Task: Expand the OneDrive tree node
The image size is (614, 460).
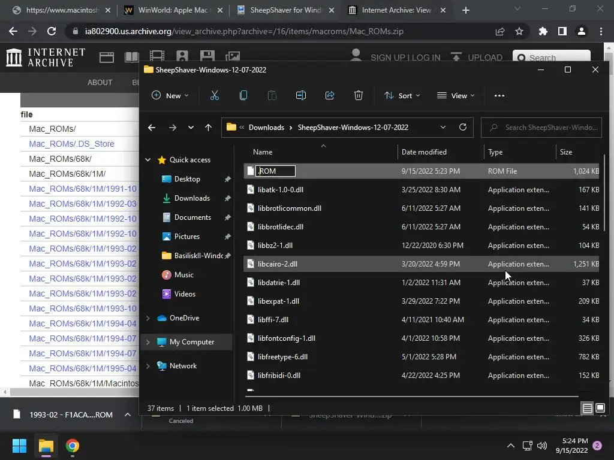Action: 148,318
